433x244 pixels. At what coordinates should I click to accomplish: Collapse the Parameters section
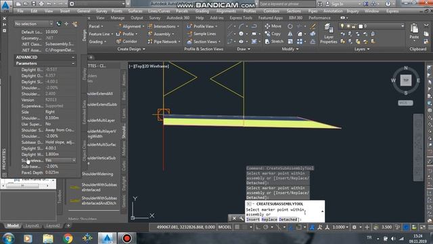73,63
